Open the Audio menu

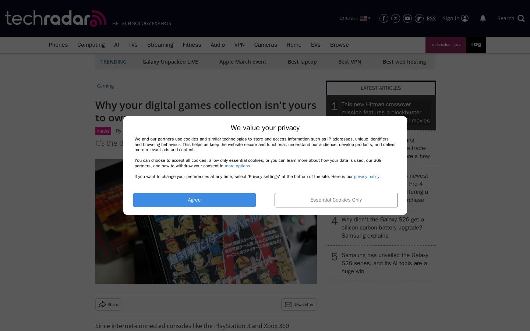point(218,45)
